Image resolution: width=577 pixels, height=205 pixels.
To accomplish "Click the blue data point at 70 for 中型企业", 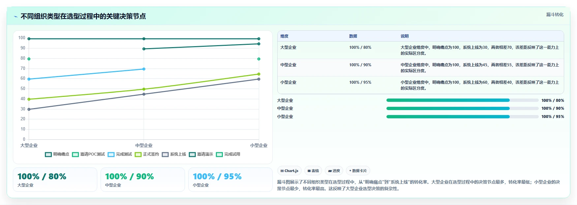I will 144,69.
